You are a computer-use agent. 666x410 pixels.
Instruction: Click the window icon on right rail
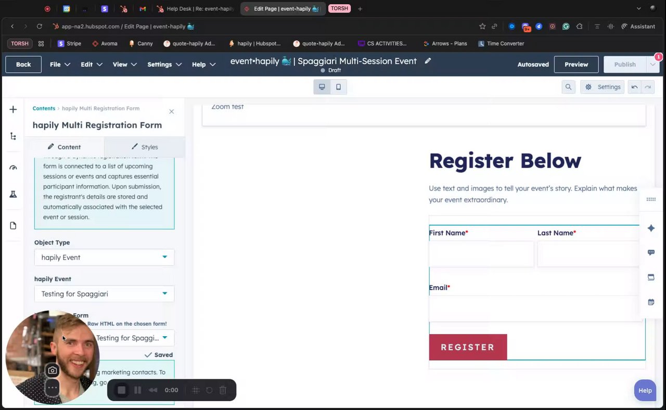pos(651,277)
